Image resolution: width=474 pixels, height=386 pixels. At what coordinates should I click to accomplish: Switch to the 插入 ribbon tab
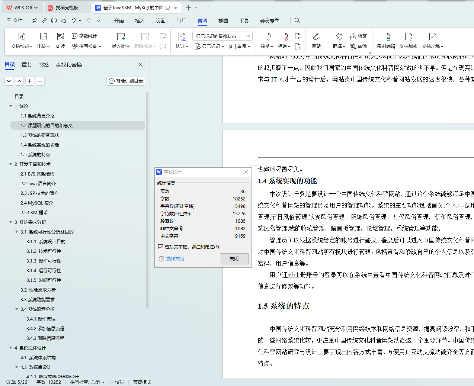140,21
